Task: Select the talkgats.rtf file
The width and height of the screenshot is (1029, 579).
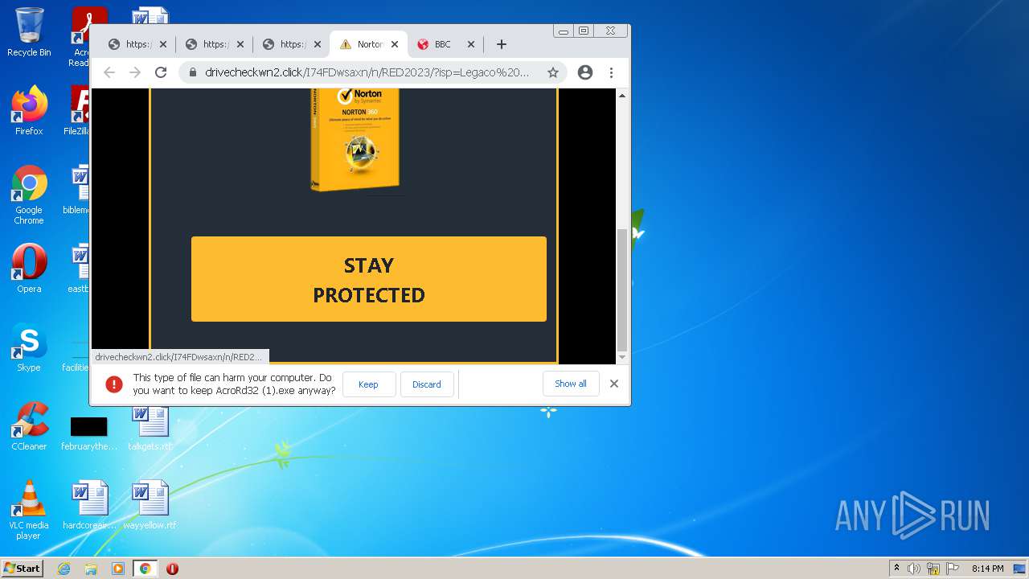Action: (150, 426)
